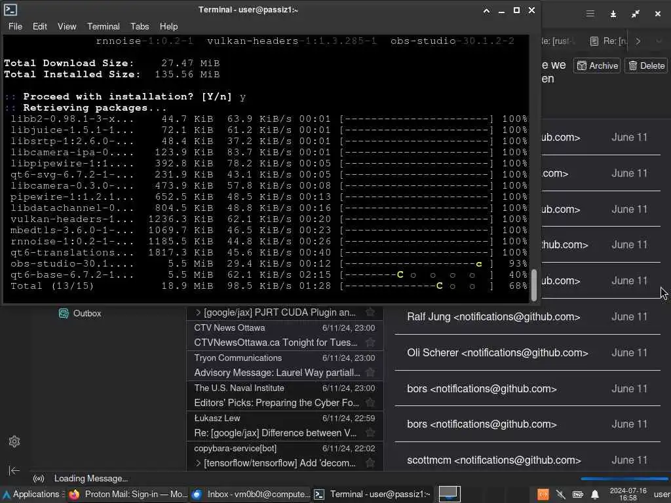Open the Applications menu in the panel

tap(33, 494)
